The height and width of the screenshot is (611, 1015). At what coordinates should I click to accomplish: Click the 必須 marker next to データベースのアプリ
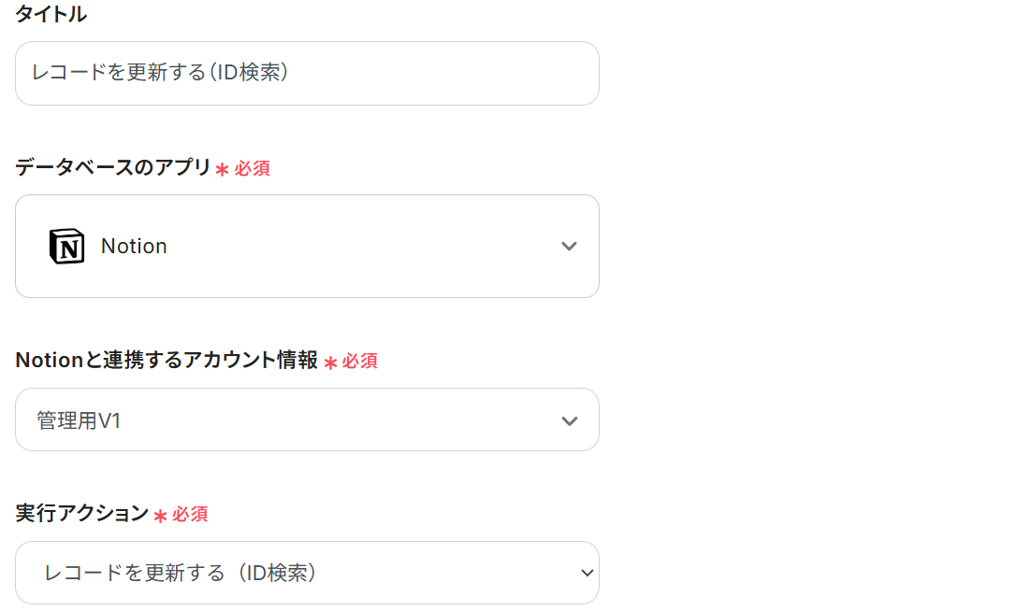click(253, 169)
